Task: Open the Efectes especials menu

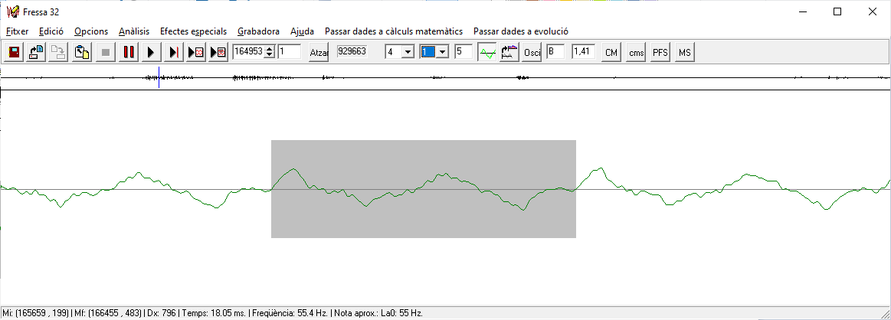Action: [193, 31]
